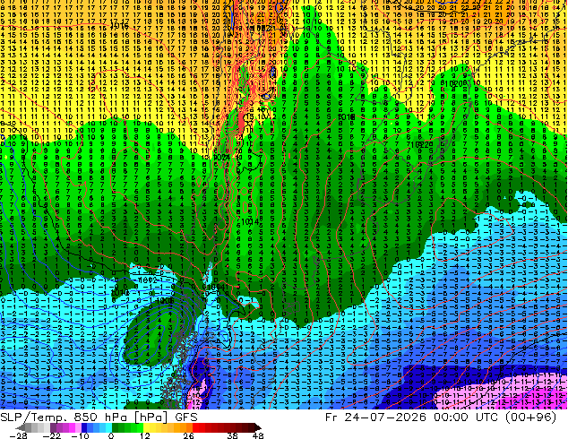The height and width of the screenshot is (439, 568).
Task: Click the dark right arrow of the color bar
Action: click(x=257, y=427)
